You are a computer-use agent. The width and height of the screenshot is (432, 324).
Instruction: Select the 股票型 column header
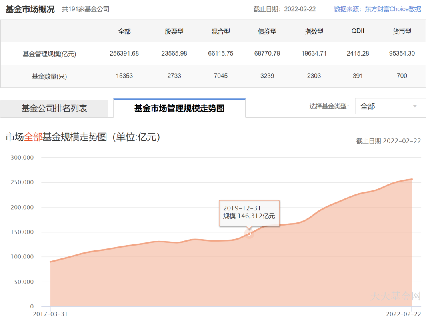tap(174, 32)
